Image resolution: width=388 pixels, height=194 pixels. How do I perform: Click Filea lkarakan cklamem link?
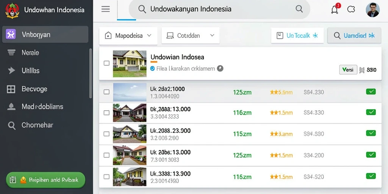[x=186, y=69]
